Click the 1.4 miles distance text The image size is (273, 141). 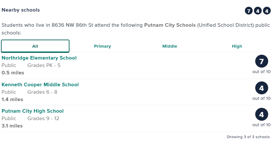[x=12, y=99]
